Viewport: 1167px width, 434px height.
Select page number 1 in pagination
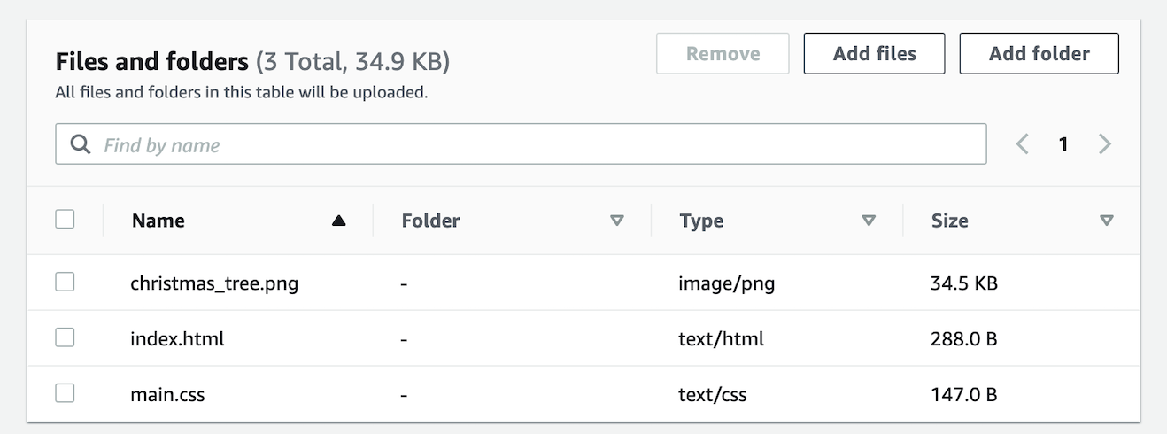1063,144
